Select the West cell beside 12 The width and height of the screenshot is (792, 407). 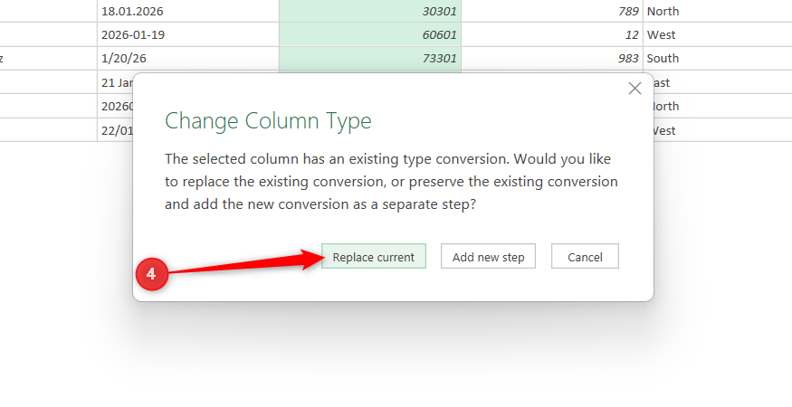coord(717,35)
